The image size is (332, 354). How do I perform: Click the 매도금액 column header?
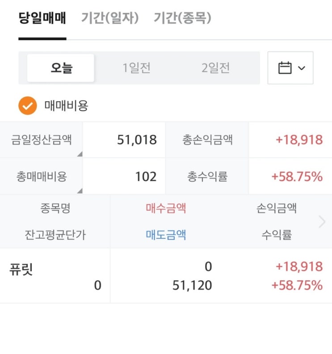[166, 235]
